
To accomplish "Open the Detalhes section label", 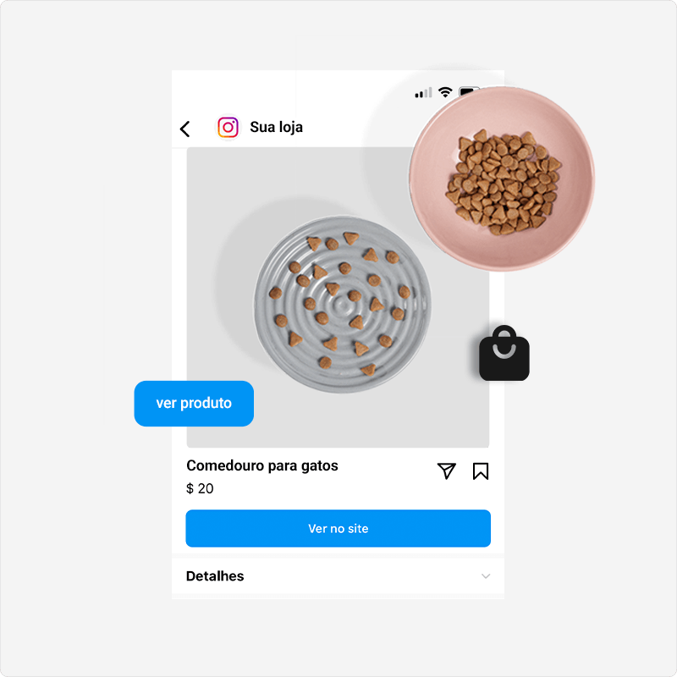I will pyautogui.click(x=215, y=576).
